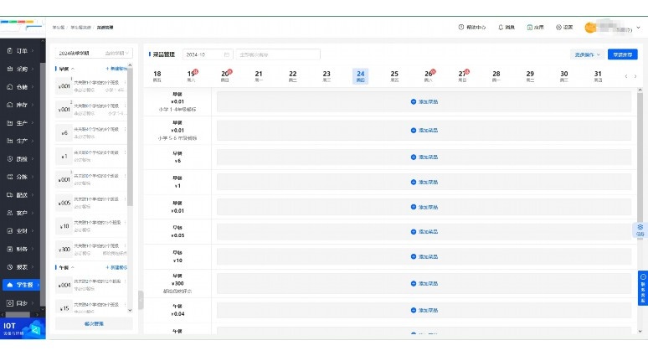Click the blue save button top right
648x356 pixels.
[622, 54]
